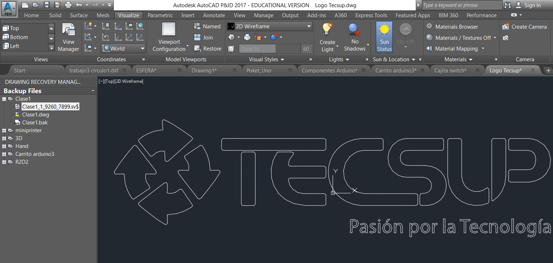
Task: Restore viewports
Action: coord(208,48)
